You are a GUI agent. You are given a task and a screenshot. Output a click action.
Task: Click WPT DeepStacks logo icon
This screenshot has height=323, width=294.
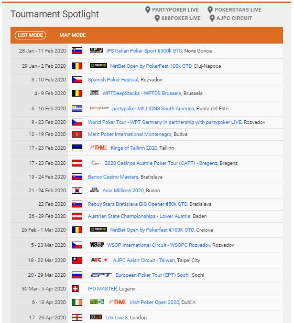94,92
